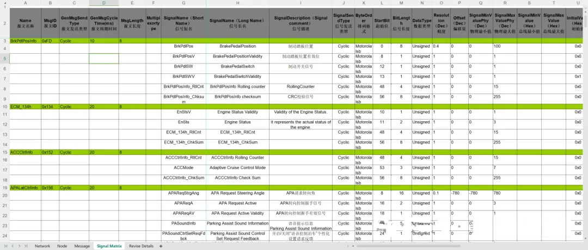Screen dimensions: 588x250
Task: Select the '0xFD' message ID cell
Action: click(x=50, y=41)
